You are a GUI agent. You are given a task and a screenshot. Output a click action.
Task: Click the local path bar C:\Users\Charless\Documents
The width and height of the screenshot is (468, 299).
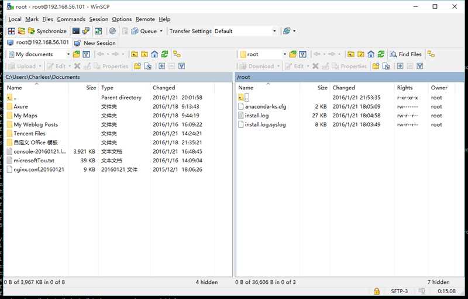[x=118, y=77]
